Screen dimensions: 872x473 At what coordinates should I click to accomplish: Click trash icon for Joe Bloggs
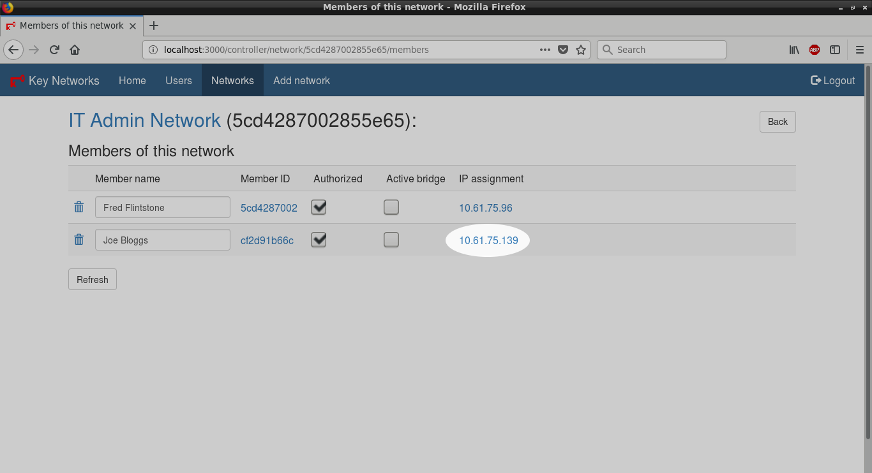[79, 240]
